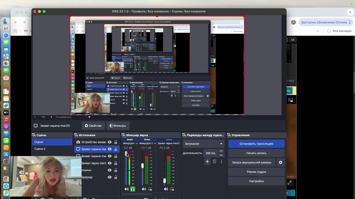The image size is (355, 199).
Task: Open Все закладки folder in Chrome
Action: point(339,31)
